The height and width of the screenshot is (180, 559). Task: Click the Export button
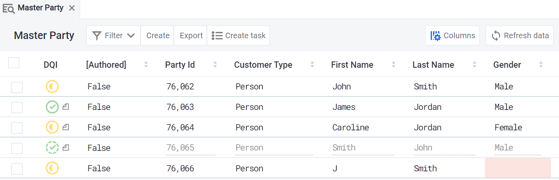click(191, 36)
